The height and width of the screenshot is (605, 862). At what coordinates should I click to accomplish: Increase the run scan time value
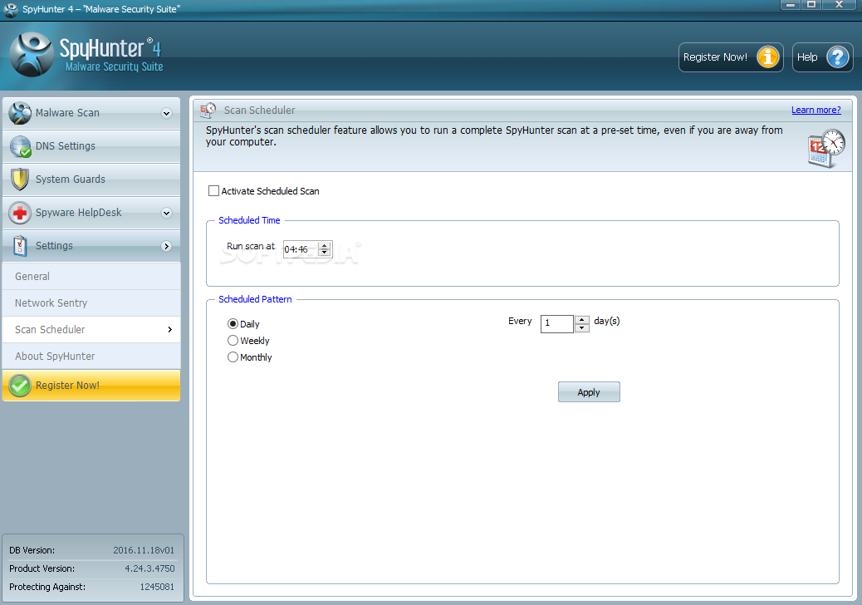[325, 245]
